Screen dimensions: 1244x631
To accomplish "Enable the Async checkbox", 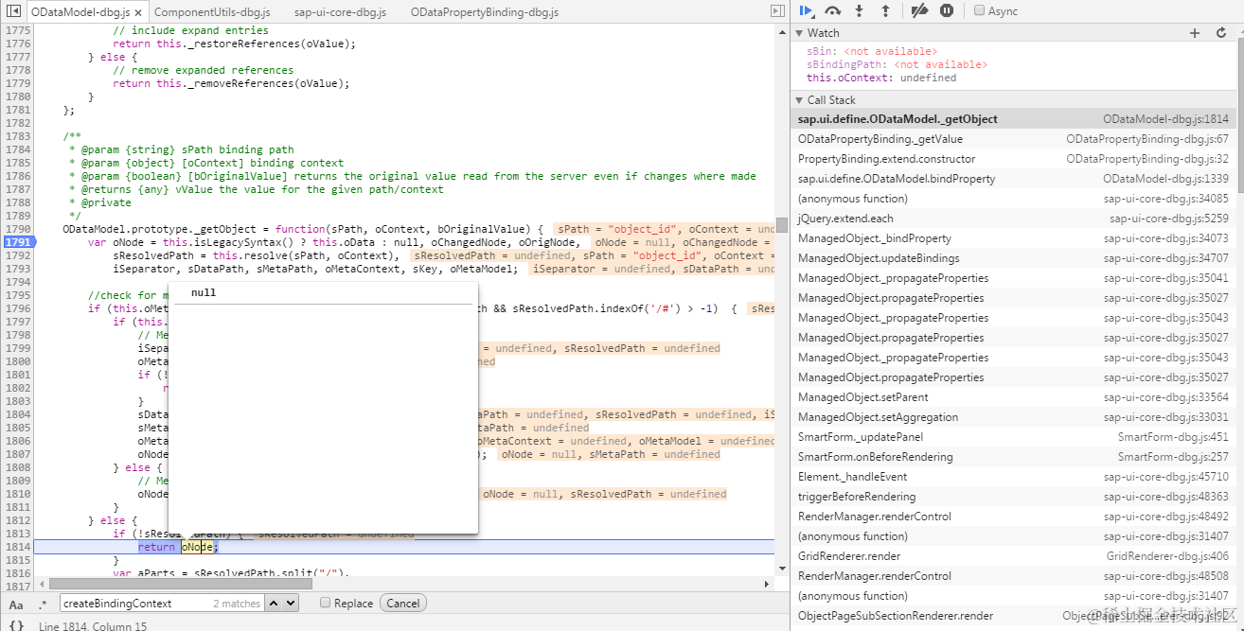I will (980, 11).
